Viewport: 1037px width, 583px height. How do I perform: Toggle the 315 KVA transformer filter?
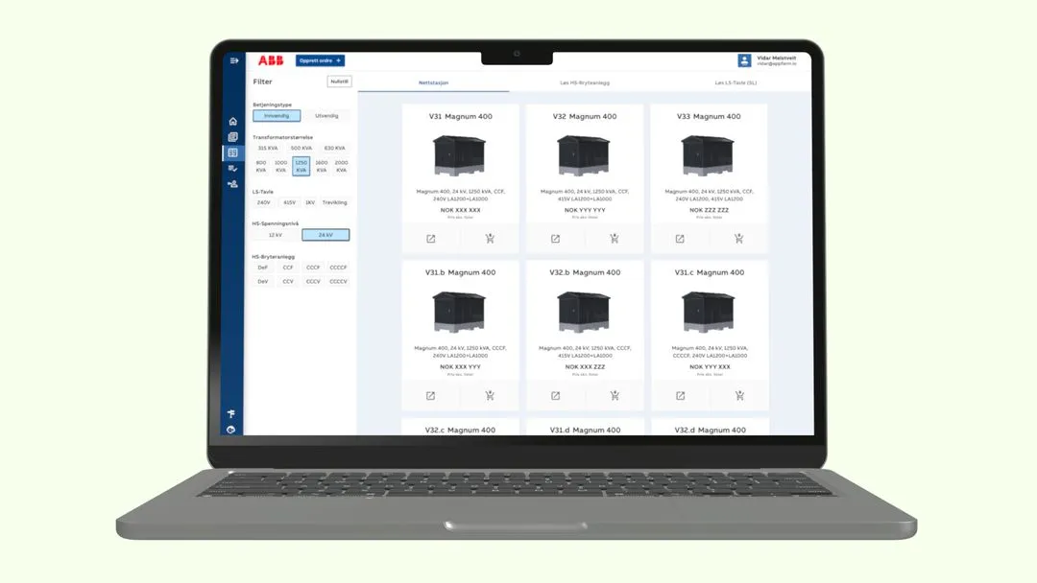tap(268, 148)
